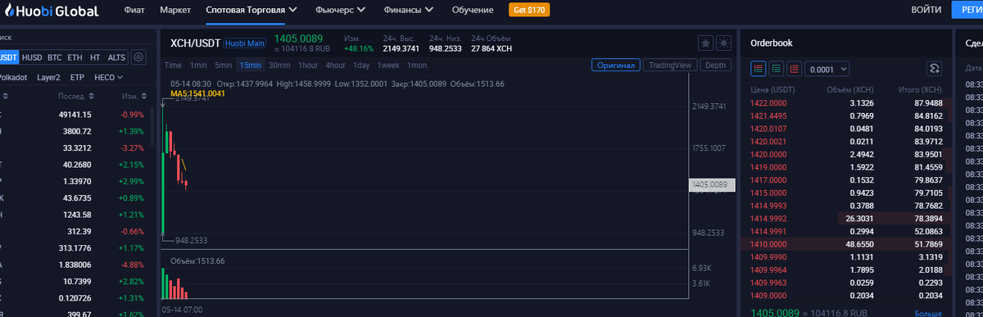Image resolution: width=983 pixels, height=317 pixels.
Task: Set chart interval to 1hour
Action: [308, 65]
